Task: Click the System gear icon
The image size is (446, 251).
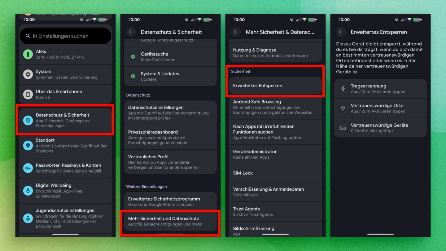Action: pos(28,74)
